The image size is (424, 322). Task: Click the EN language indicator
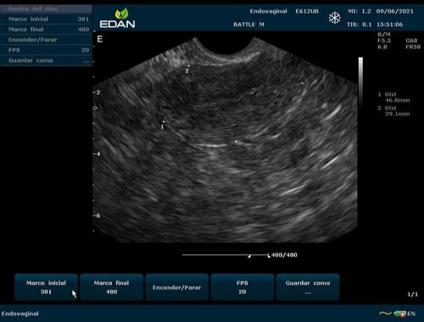[411, 314]
